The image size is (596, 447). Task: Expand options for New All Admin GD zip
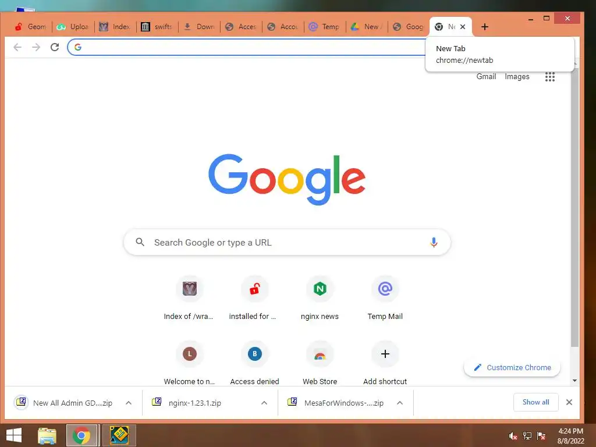coord(129,403)
